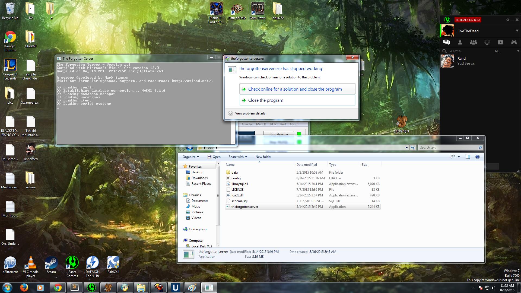Viewport: 521px width, 293px height.
Task: Select the VLC media player desktop icon
Action: (31, 267)
